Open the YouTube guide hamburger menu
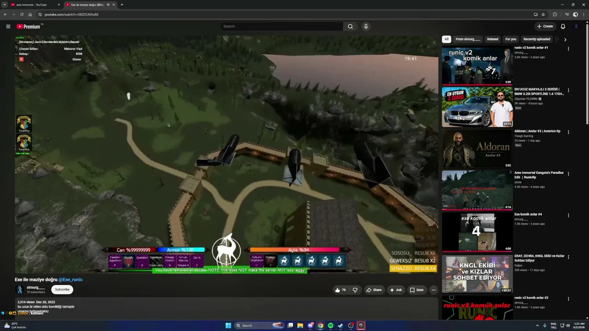This screenshot has width=589, height=331. [8, 27]
